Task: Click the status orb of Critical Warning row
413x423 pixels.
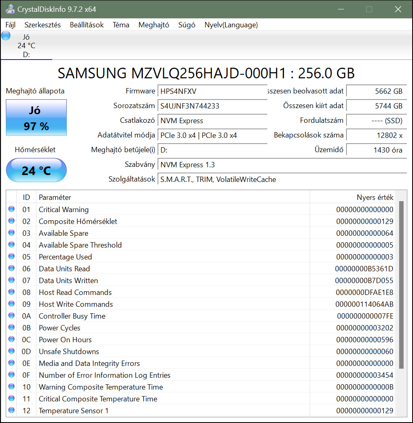Action: point(11,209)
